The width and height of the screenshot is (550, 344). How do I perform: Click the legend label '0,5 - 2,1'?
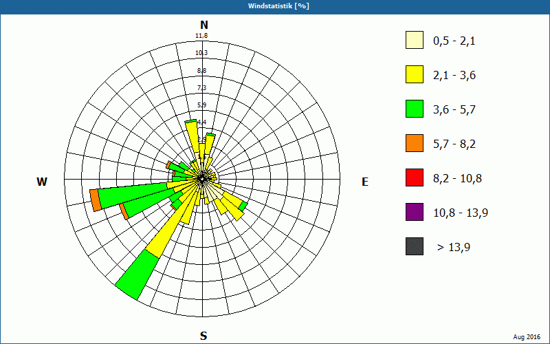[454, 41]
